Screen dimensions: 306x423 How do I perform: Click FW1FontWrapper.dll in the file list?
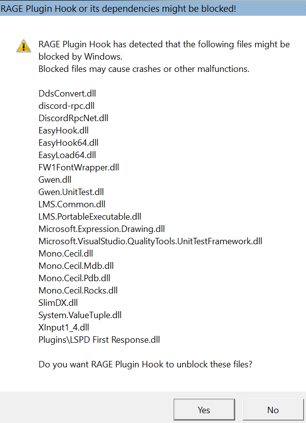click(x=79, y=167)
